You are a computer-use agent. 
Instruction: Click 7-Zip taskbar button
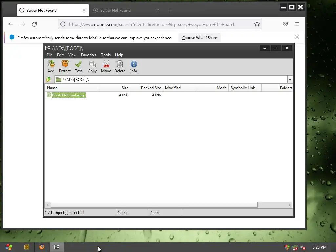click(x=57, y=247)
